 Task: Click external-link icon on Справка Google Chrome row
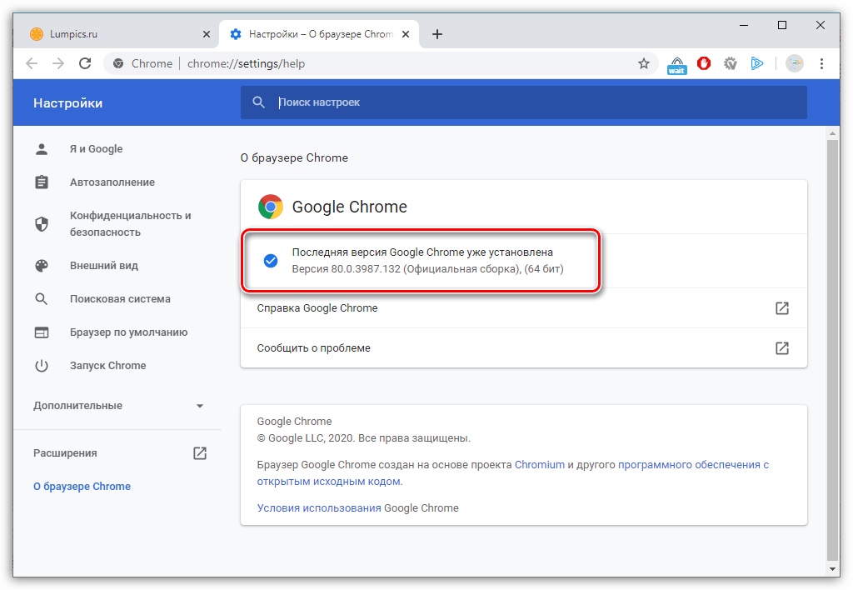(x=781, y=308)
